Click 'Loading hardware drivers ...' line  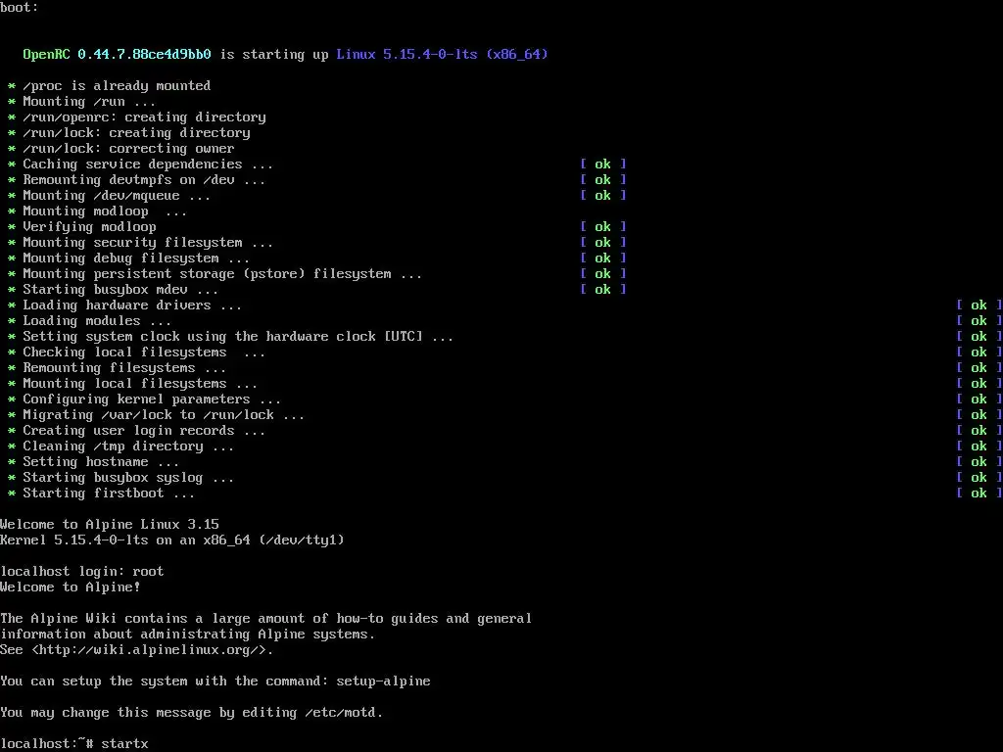132,305
